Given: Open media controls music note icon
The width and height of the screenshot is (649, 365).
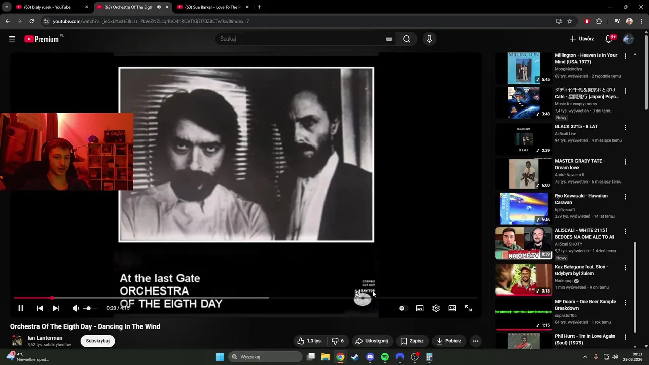Looking at the screenshot, I should click(617, 21).
